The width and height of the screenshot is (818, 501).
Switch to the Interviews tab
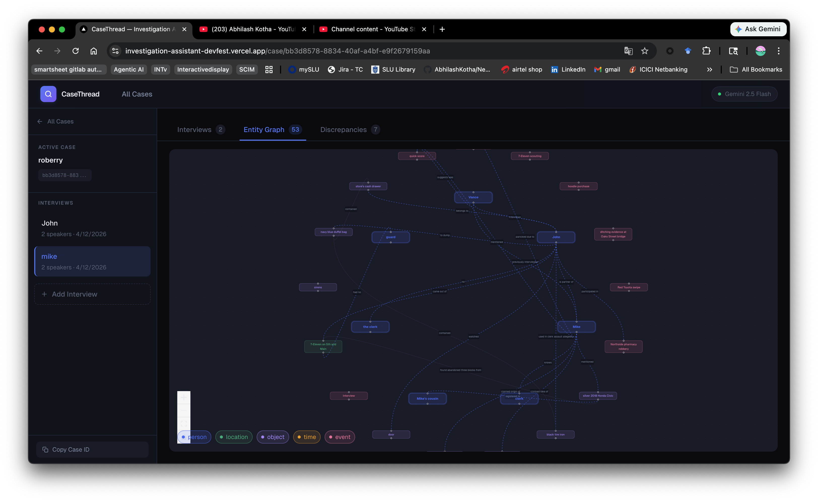coord(200,130)
